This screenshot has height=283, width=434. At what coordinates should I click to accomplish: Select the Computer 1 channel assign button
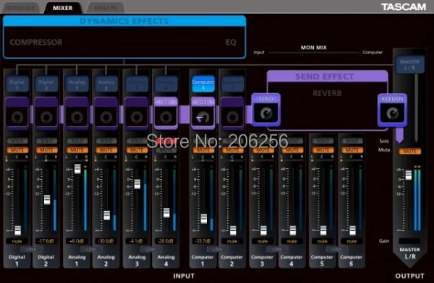(203, 84)
